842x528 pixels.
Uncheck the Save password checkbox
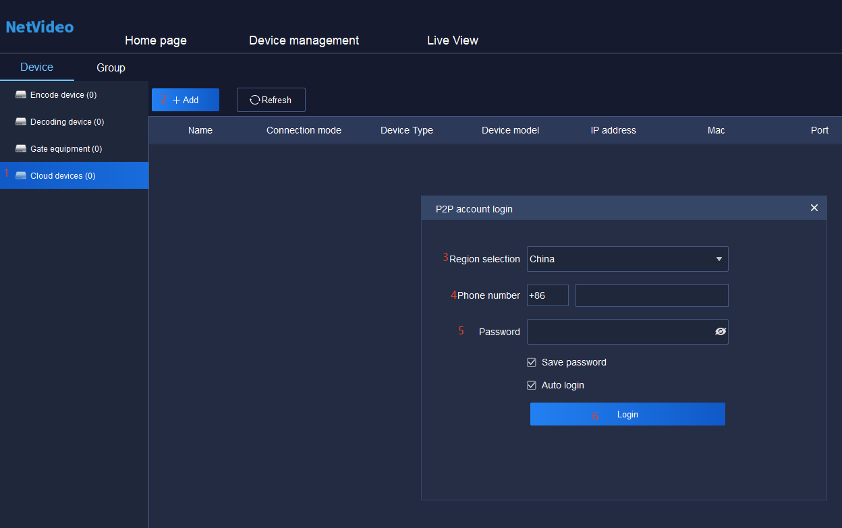[x=532, y=362]
